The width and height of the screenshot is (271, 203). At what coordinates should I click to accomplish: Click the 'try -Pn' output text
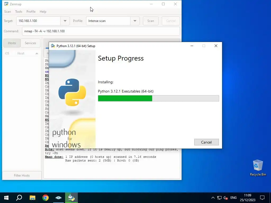click(x=52, y=153)
